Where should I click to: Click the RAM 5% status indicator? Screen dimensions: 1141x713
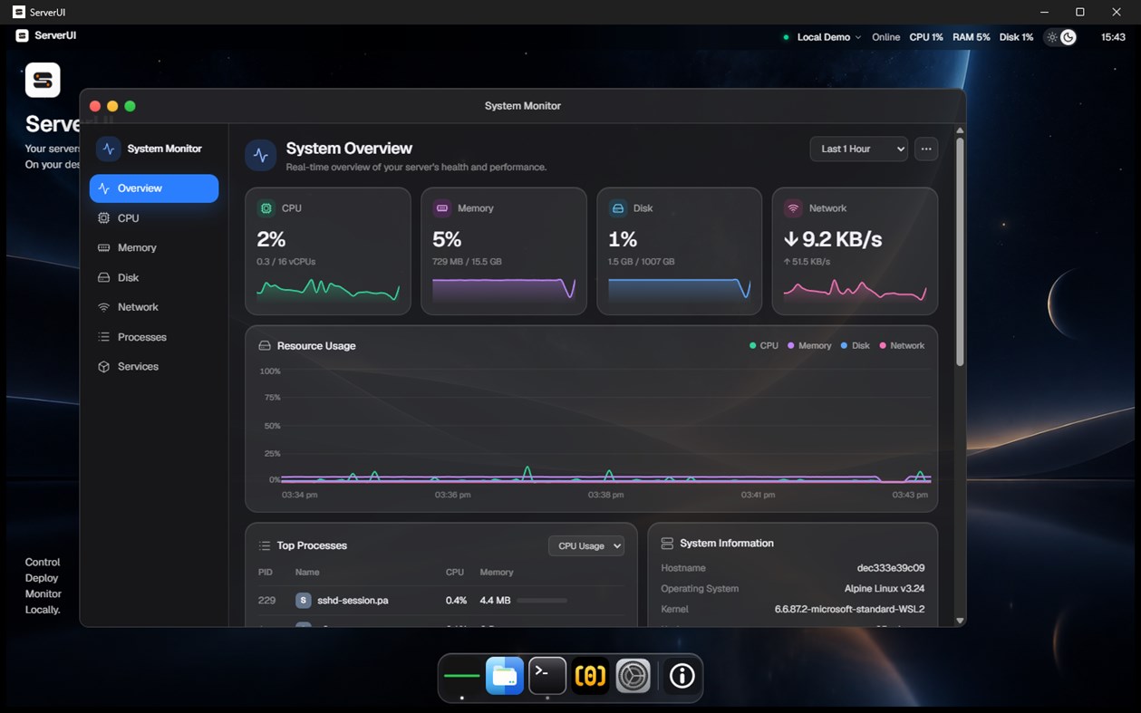click(x=971, y=37)
